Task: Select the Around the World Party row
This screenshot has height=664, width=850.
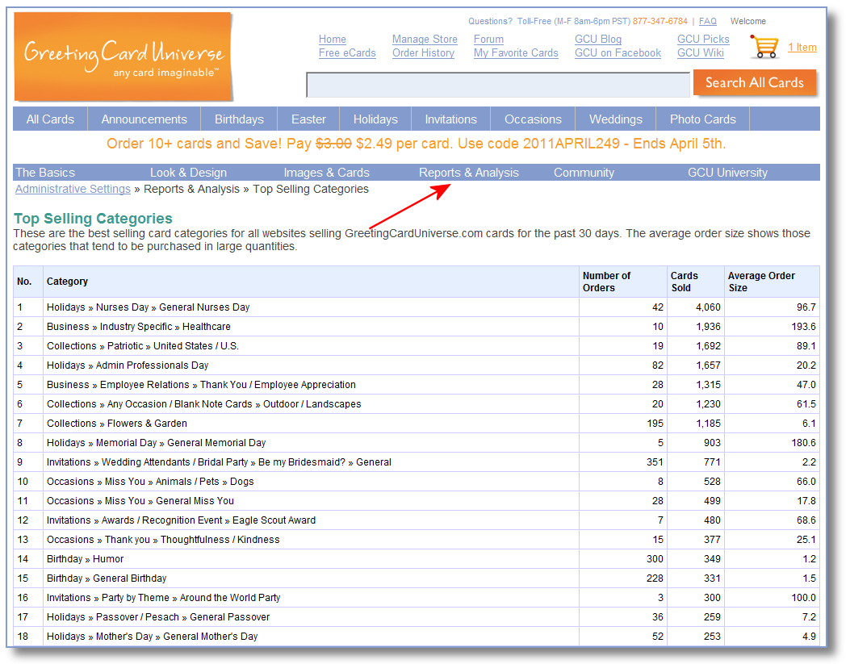Action: tap(417, 598)
